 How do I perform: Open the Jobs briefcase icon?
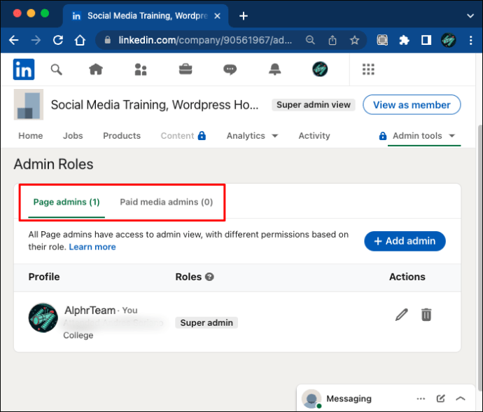tap(185, 69)
